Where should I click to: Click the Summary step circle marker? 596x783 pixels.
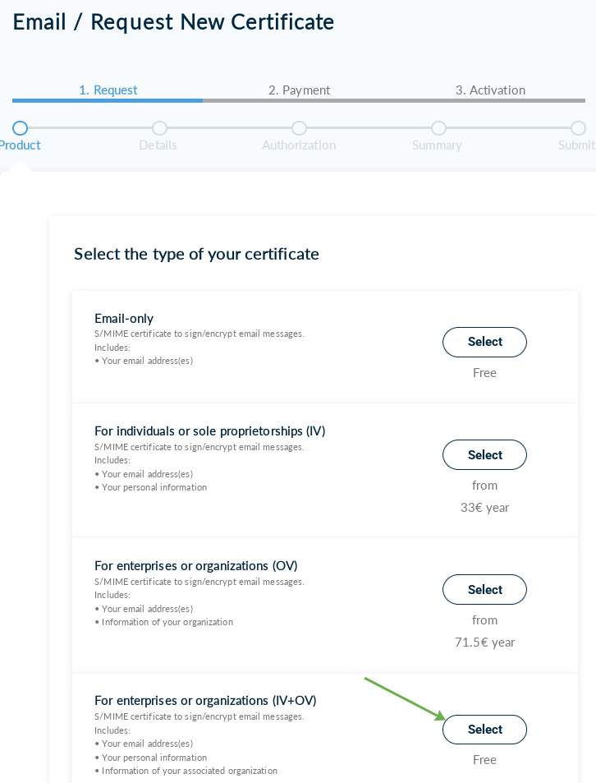[x=438, y=128]
